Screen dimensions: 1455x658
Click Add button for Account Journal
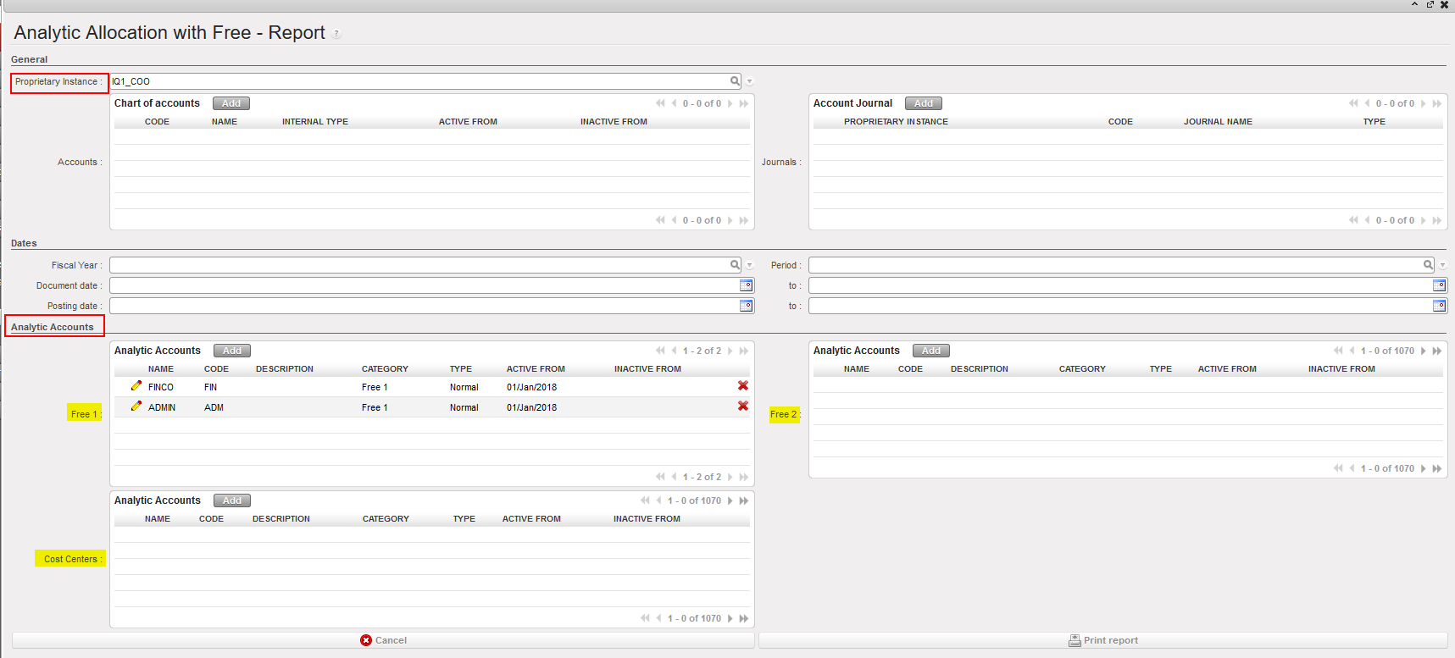click(923, 103)
